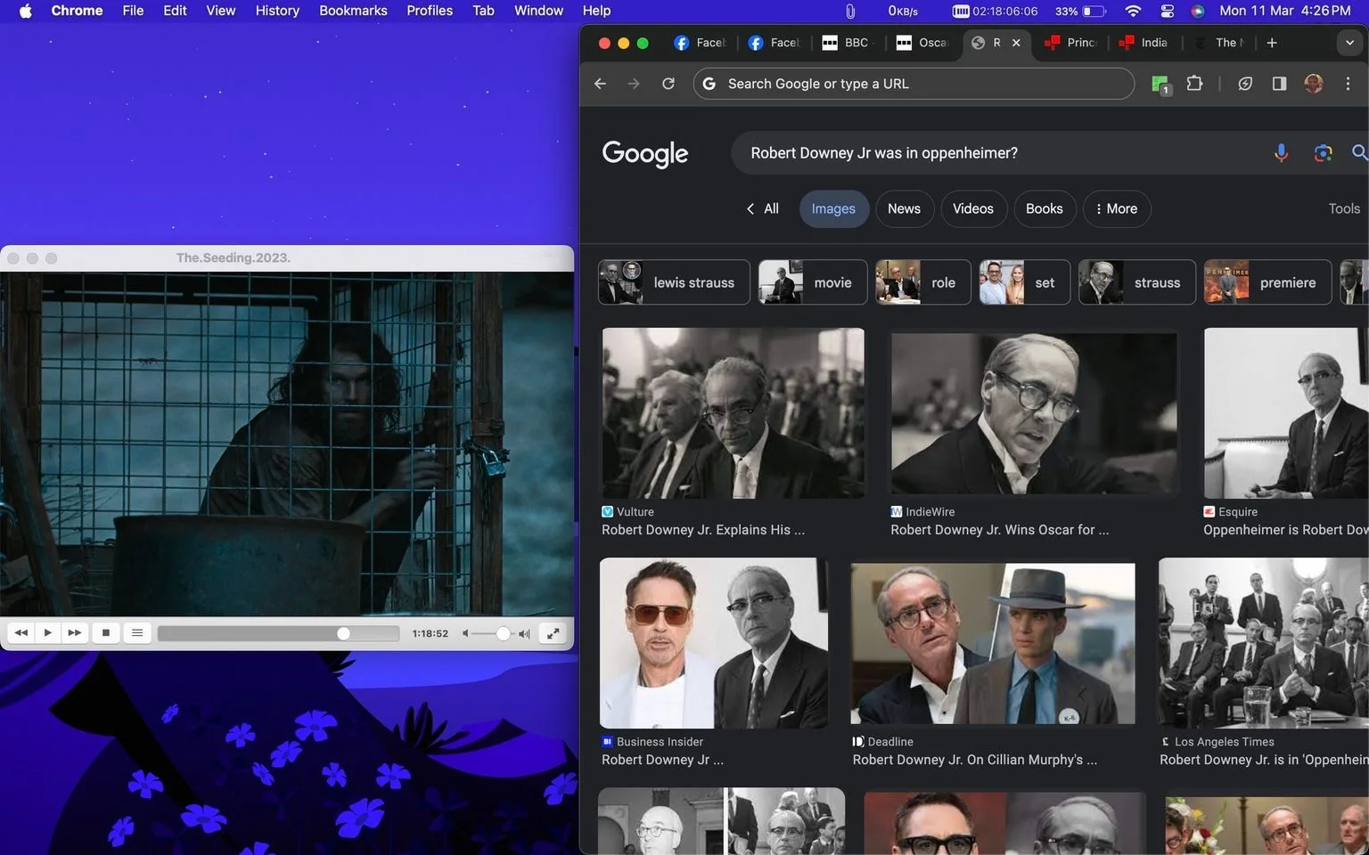Click the VLC play button

pos(48,633)
